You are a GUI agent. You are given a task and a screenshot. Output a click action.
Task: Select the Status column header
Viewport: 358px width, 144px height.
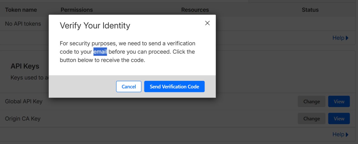coord(310,10)
